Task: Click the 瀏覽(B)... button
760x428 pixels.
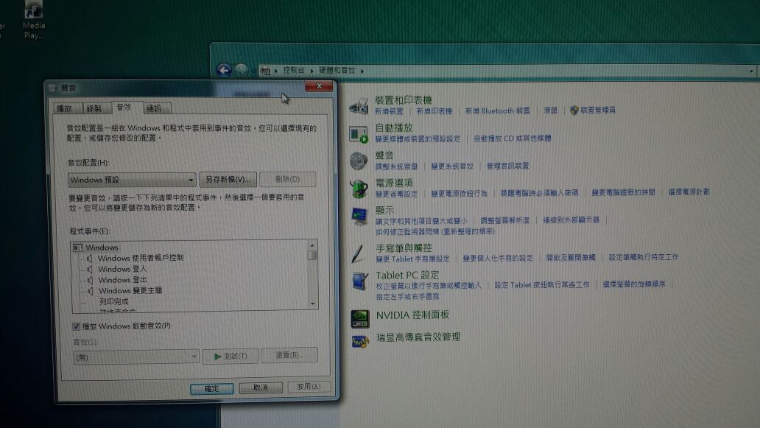Action: pos(290,355)
